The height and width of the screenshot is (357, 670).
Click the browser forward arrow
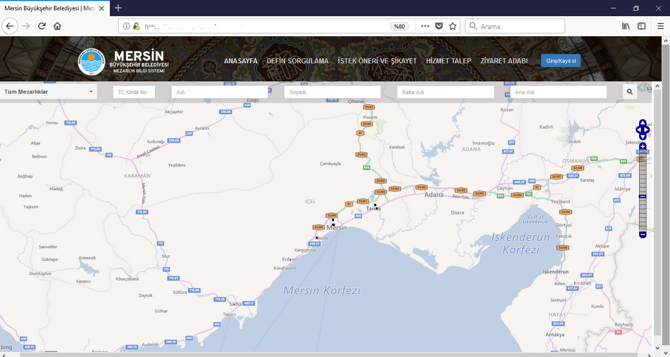(x=26, y=26)
